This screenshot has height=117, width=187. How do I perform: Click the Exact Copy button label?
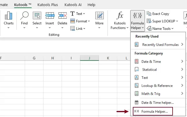[161, 14]
